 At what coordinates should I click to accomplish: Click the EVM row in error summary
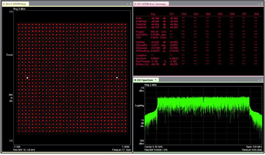coord(139,18)
